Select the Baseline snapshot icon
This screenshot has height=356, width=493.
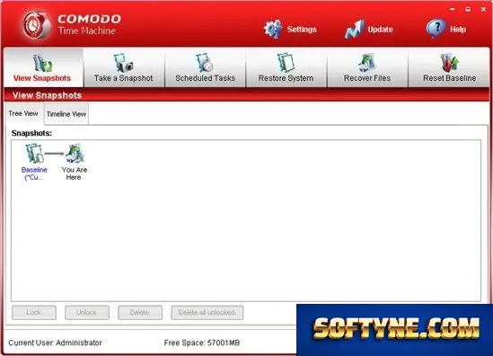[34, 154]
